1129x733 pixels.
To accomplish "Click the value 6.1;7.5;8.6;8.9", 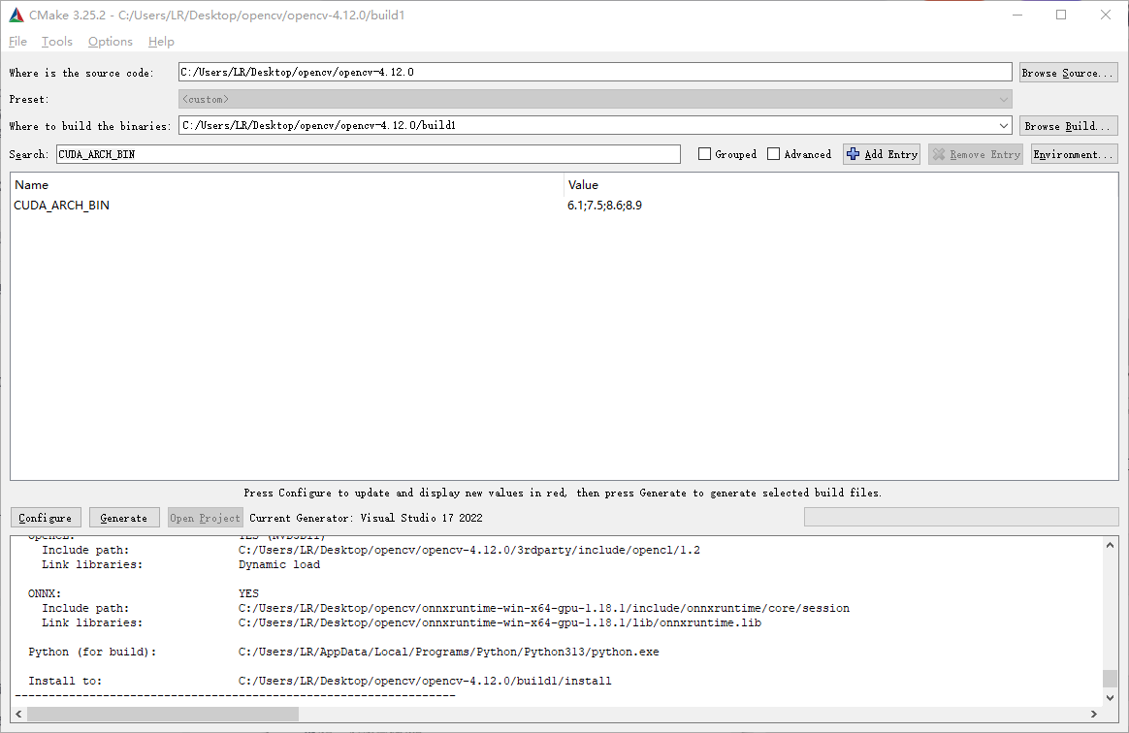I will 605,206.
